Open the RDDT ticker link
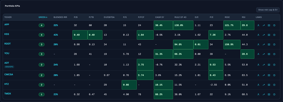This screenshot has width=283, height=102. pyautogui.click(x=7, y=44)
